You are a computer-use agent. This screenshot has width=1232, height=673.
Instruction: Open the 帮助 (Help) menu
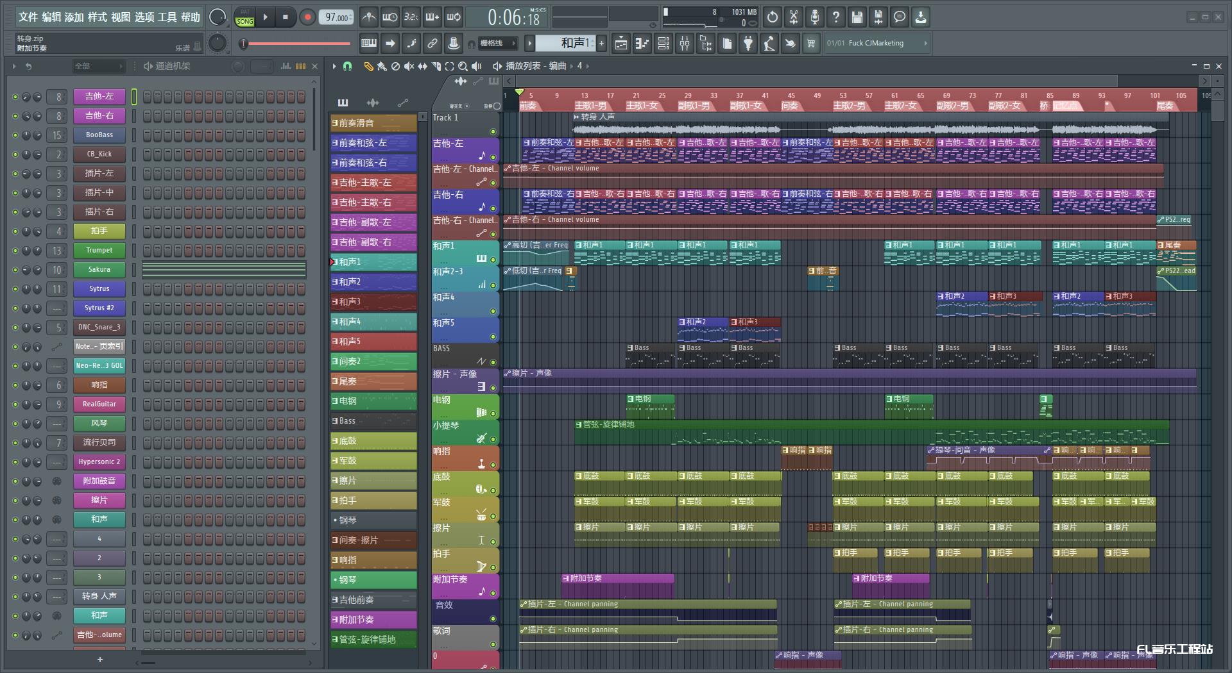(190, 17)
